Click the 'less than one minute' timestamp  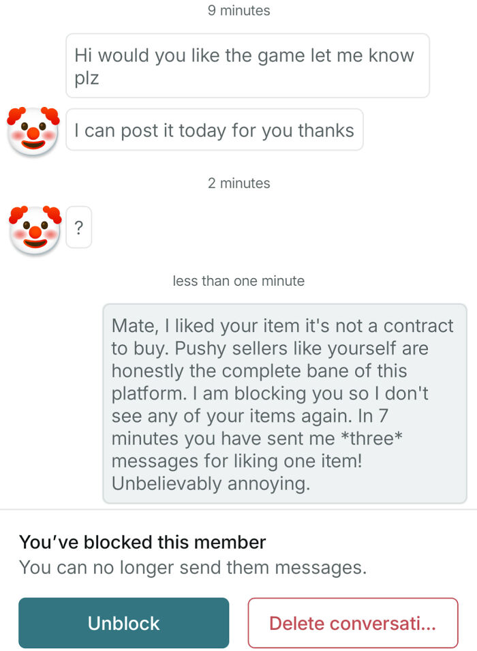coord(238,280)
